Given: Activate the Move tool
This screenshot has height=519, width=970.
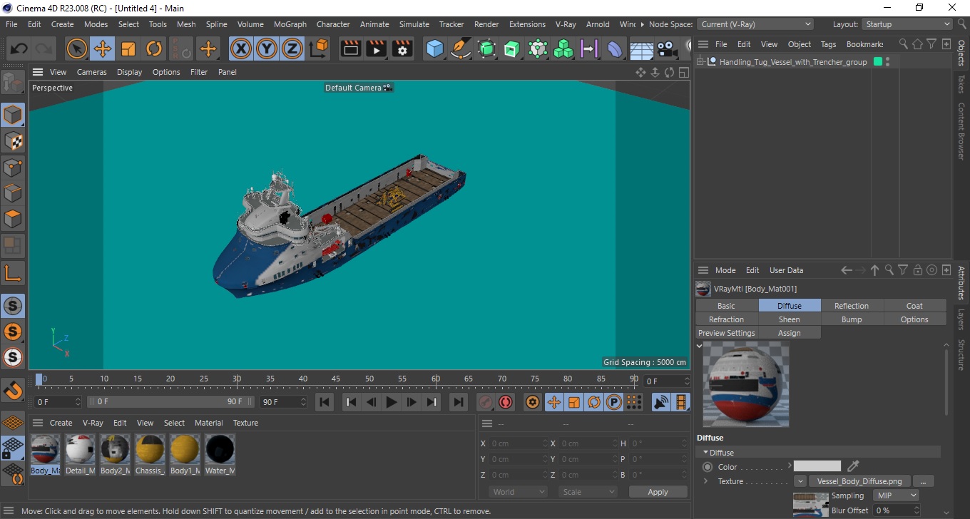Looking at the screenshot, I should [103, 49].
